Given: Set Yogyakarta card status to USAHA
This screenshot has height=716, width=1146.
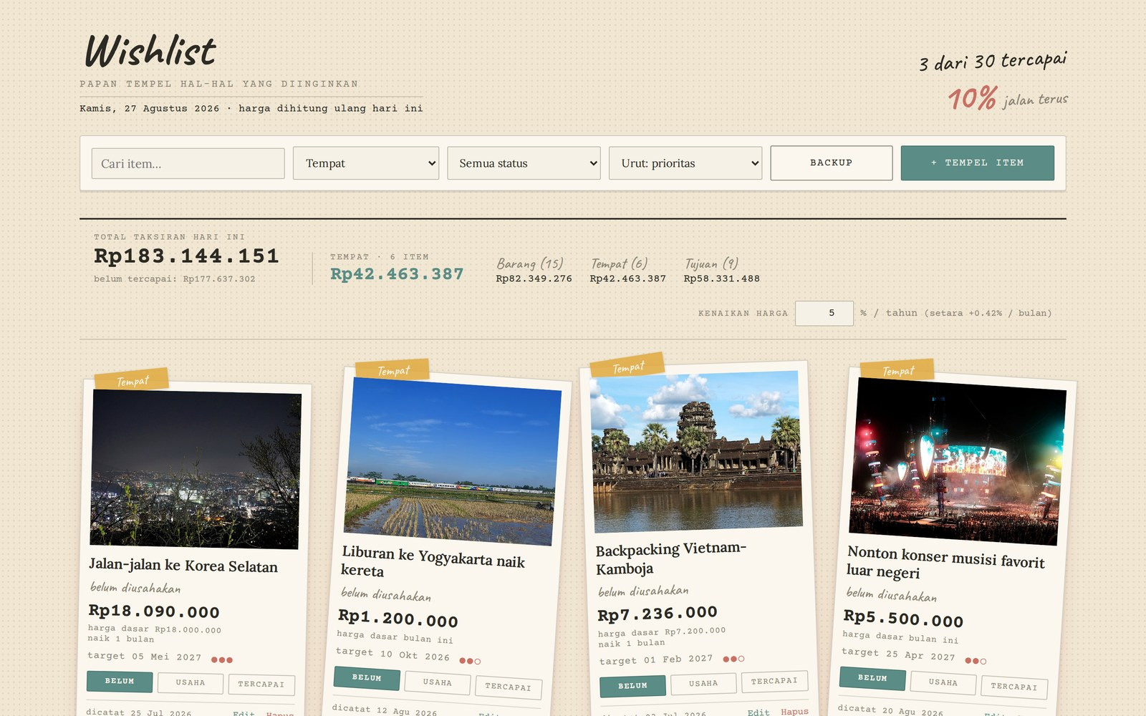Looking at the screenshot, I should (x=437, y=683).
